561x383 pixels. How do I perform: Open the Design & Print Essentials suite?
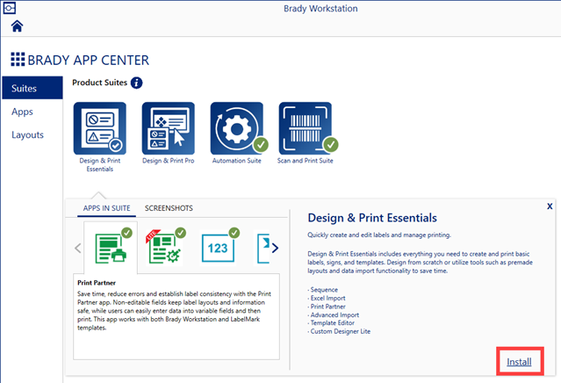(99, 128)
